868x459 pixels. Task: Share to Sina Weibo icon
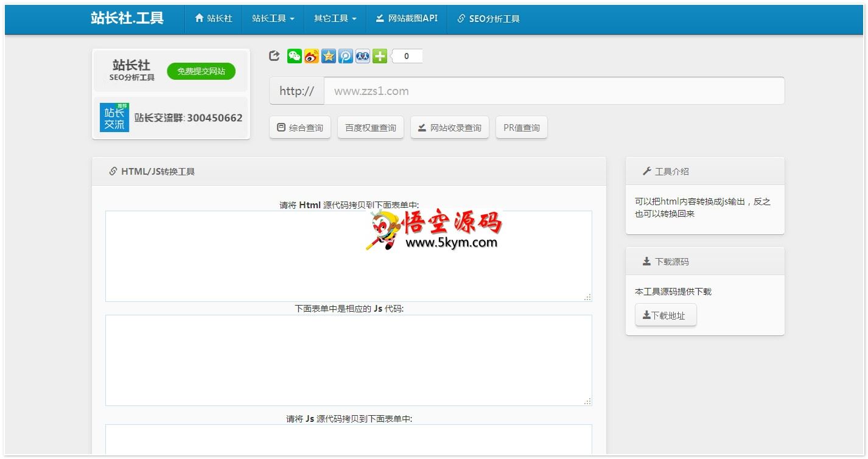pos(312,56)
